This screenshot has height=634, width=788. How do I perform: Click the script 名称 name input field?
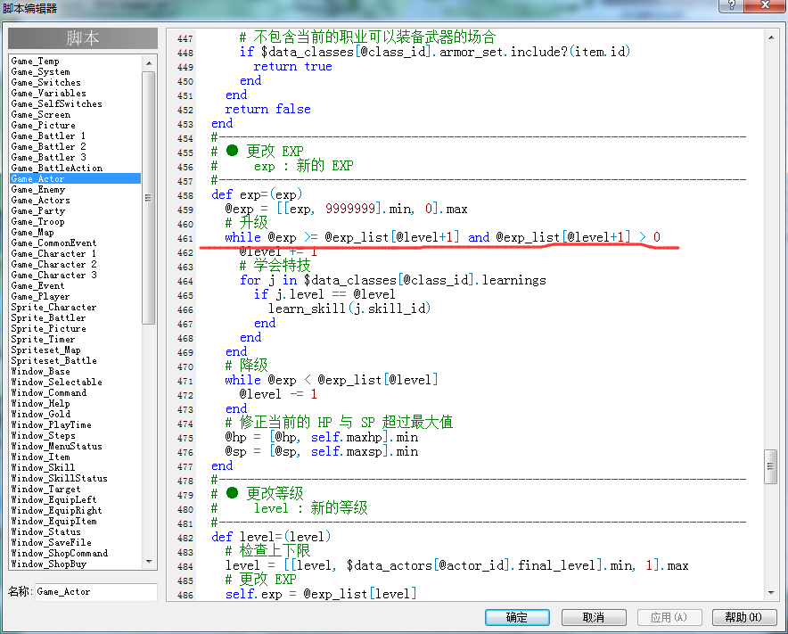pos(95,592)
